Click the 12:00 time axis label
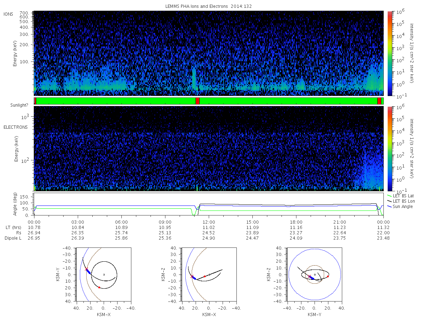Image resolution: width=426 pixels, height=320 pixels. click(x=209, y=222)
